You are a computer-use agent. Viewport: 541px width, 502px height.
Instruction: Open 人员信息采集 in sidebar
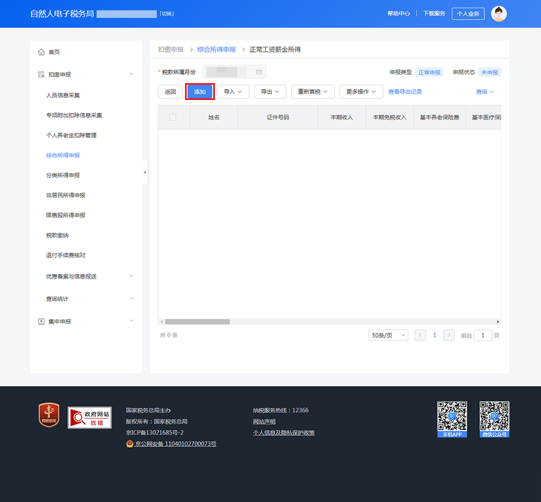pyautogui.click(x=63, y=95)
